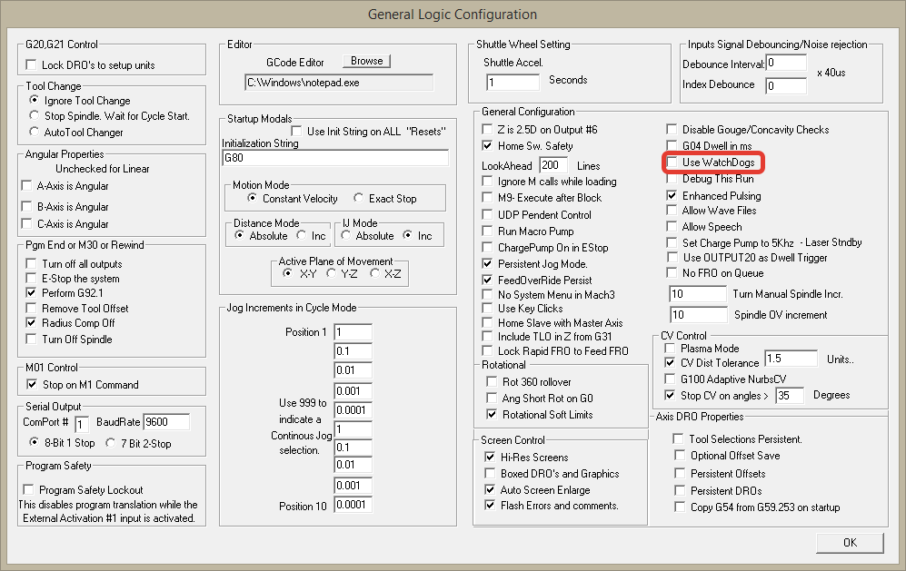The image size is (906, 571).
Task: Click the Index Debounce field
Action: pos(786,85)
